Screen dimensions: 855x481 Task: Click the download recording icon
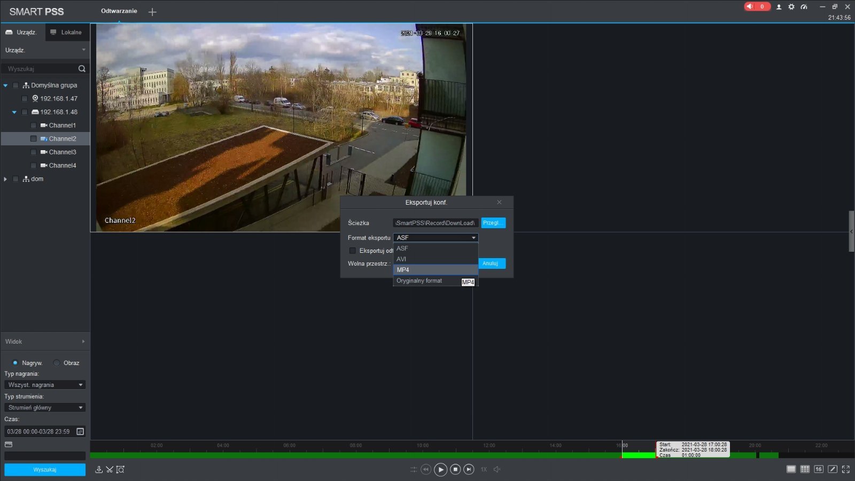[99, 469]
